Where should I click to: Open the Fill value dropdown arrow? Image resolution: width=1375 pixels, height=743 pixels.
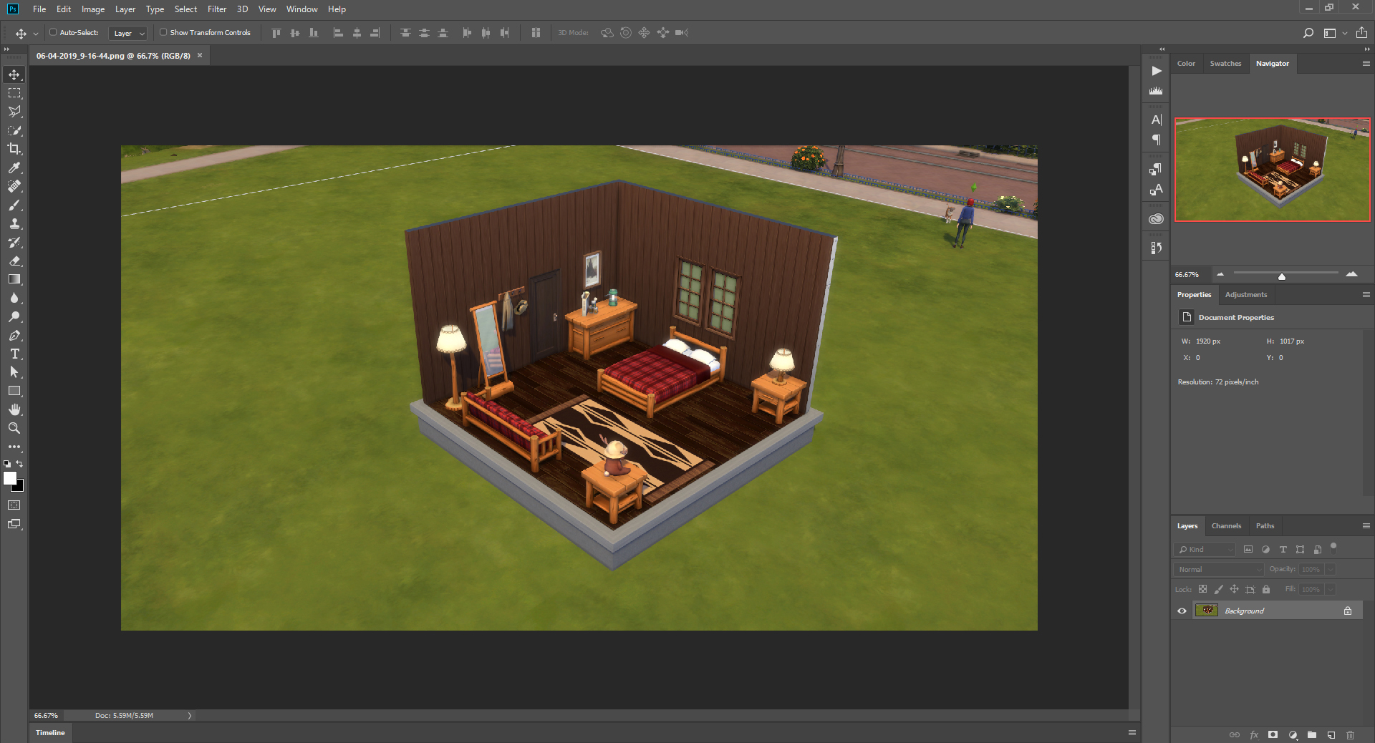coord(1330,589)
